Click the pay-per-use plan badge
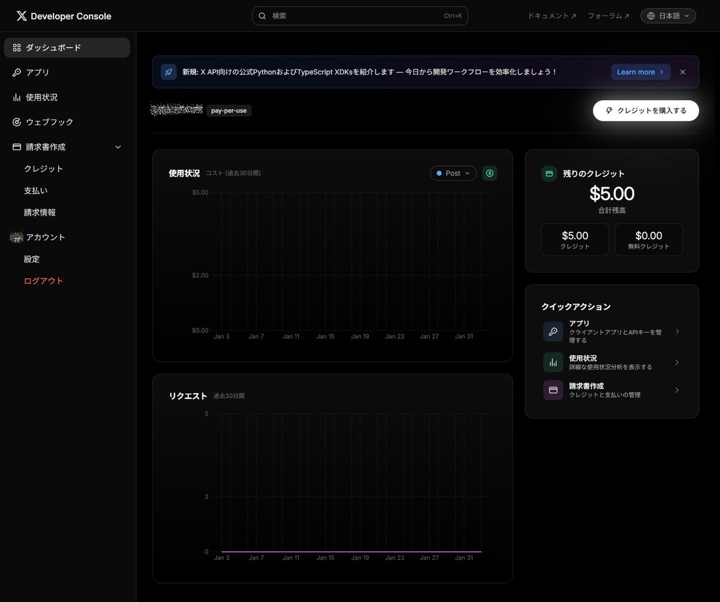Viewport: 720px width, 602px height. 229,110
